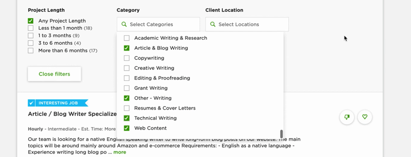Select Copywriting in the category list
The image size is (411, 157).
tap(127, 58)
